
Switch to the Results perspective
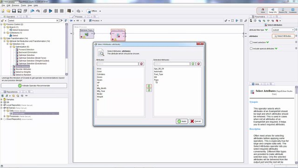283,11
